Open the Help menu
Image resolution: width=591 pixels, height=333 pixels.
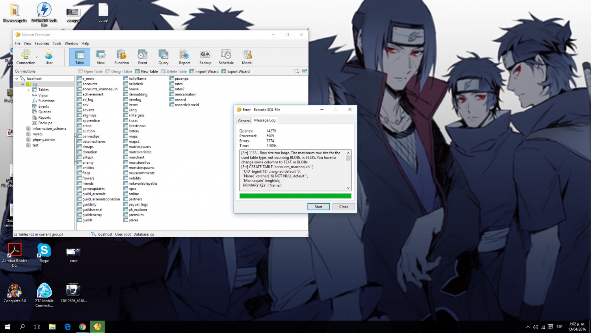tap(85, 43)
